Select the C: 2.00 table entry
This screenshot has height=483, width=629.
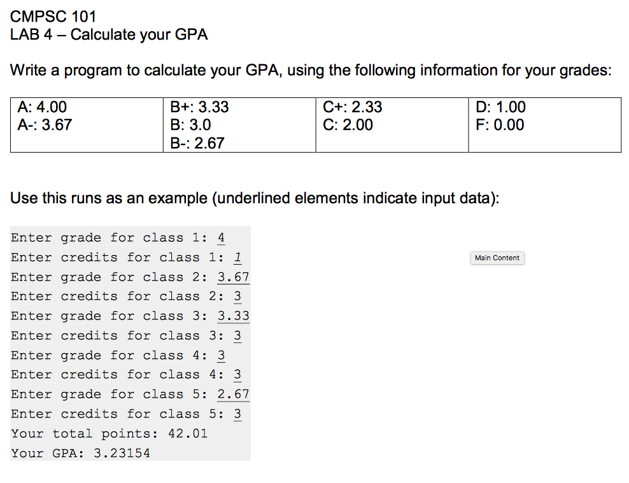(x=348, y=125)
